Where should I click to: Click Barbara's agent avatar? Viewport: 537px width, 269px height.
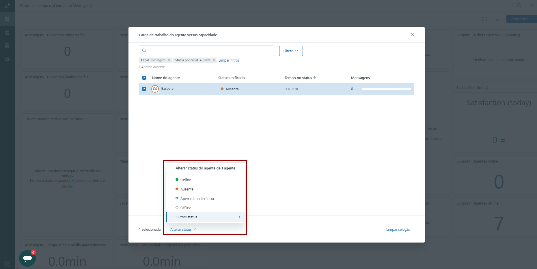155,89
